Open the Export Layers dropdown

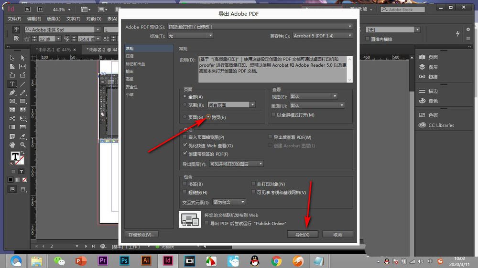pos(236,164)
